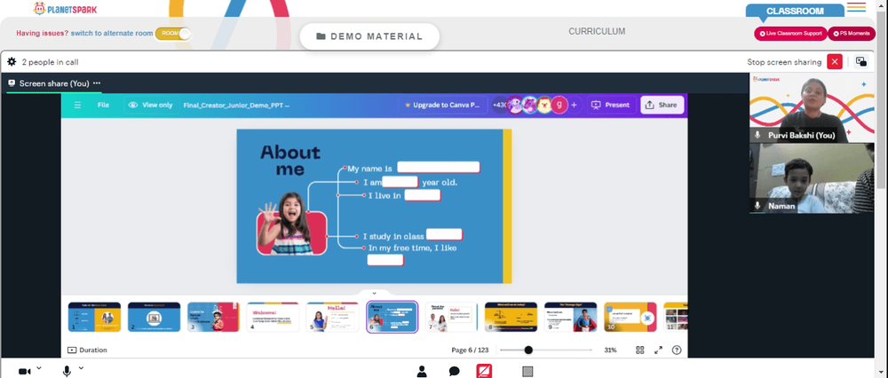The image size is (888, 378).
Task: Click the 'g' collaborator avatar
Action: pos(559,105)
